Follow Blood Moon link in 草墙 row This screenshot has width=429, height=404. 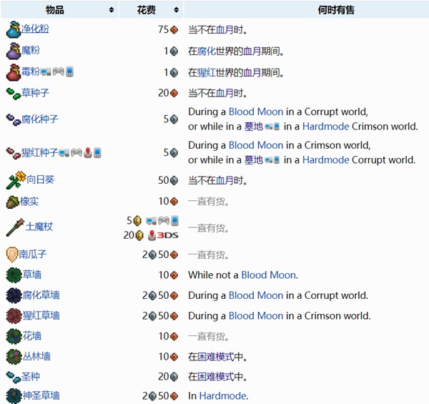pyautogui.click(x=268, y=275)
